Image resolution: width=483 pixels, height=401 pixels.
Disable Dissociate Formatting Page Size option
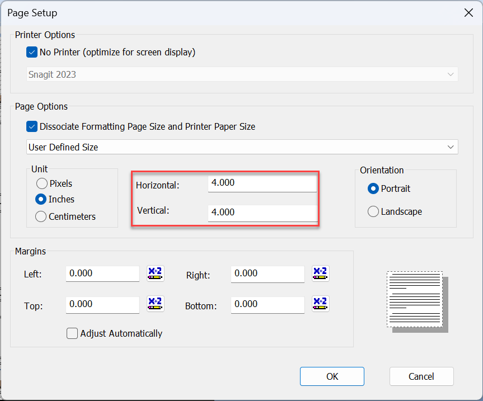click(x=32, y=126)
